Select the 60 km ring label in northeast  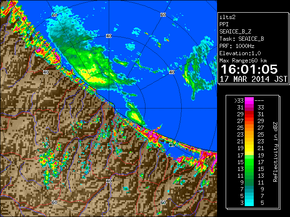[163, 14]
